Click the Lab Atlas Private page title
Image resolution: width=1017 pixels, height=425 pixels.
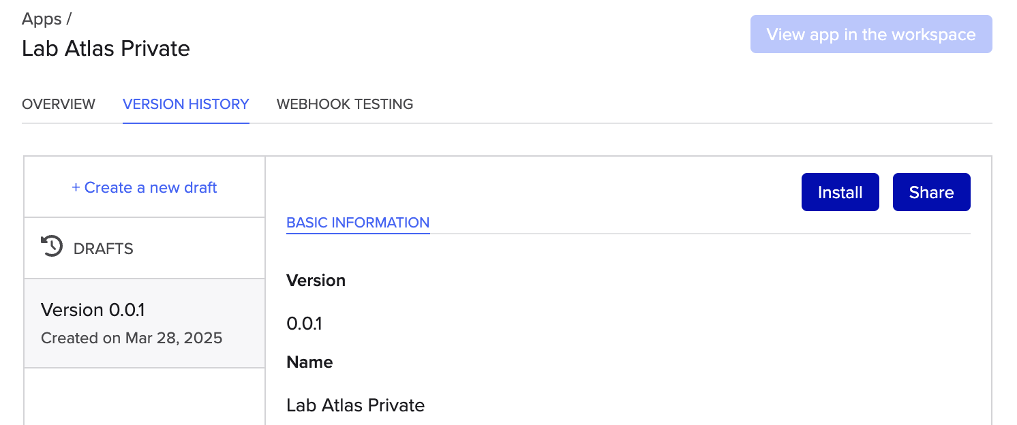[106, 48]
